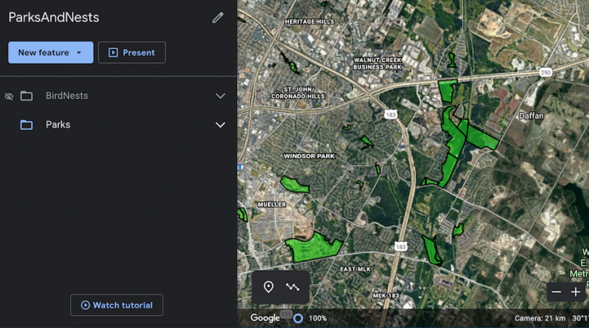Open the New feature dropdown arrow
This screenshot has height=328, width=589.
pos(79,53)
